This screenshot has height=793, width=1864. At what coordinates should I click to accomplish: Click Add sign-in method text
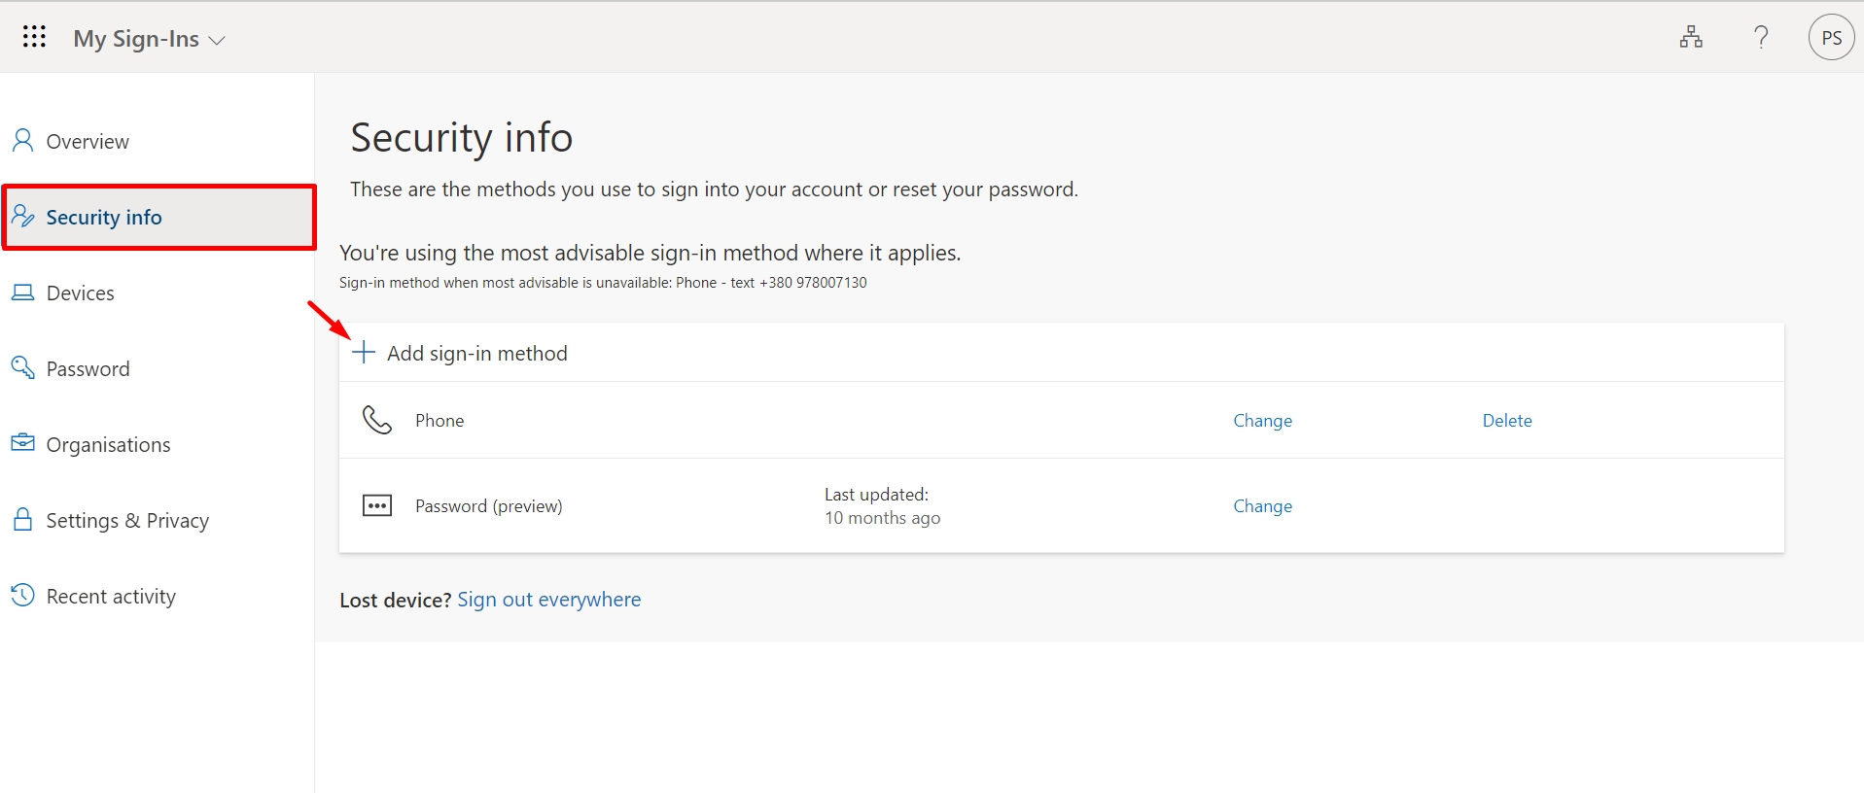[476, 354]
